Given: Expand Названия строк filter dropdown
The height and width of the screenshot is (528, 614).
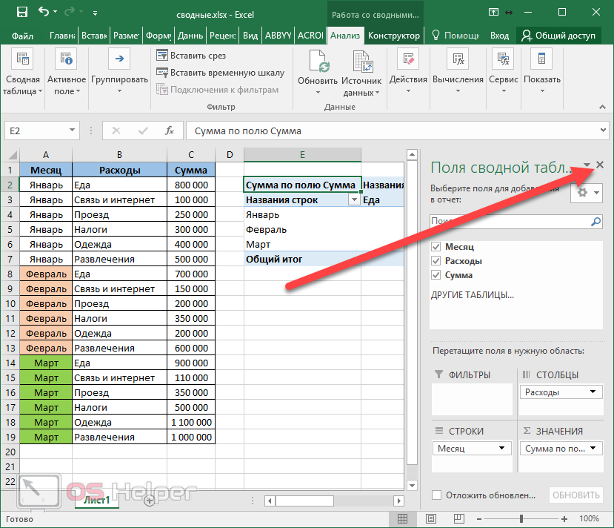Looking at the screenshot, I should [x=353, y=200].
